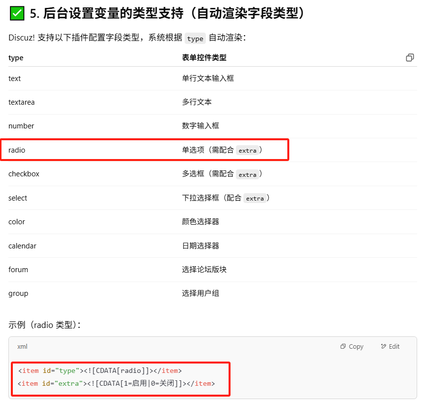The width and height of the screenshot is (429, 406).
Task: Click the "forum" type cell
Action: [18, 270]
